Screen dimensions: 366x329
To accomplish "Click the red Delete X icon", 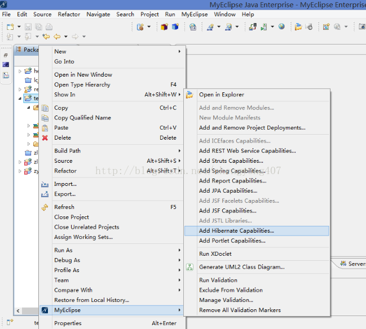I will coord(45,138).
